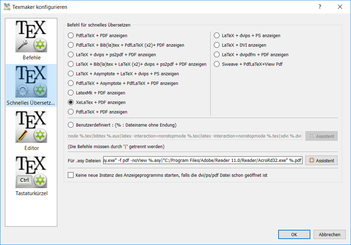This screenshot has width=351, height=245.
Task: Choose LaTeX + Bib(la)tex + LaTeX (x2) + dvips option
Action: 71,64
